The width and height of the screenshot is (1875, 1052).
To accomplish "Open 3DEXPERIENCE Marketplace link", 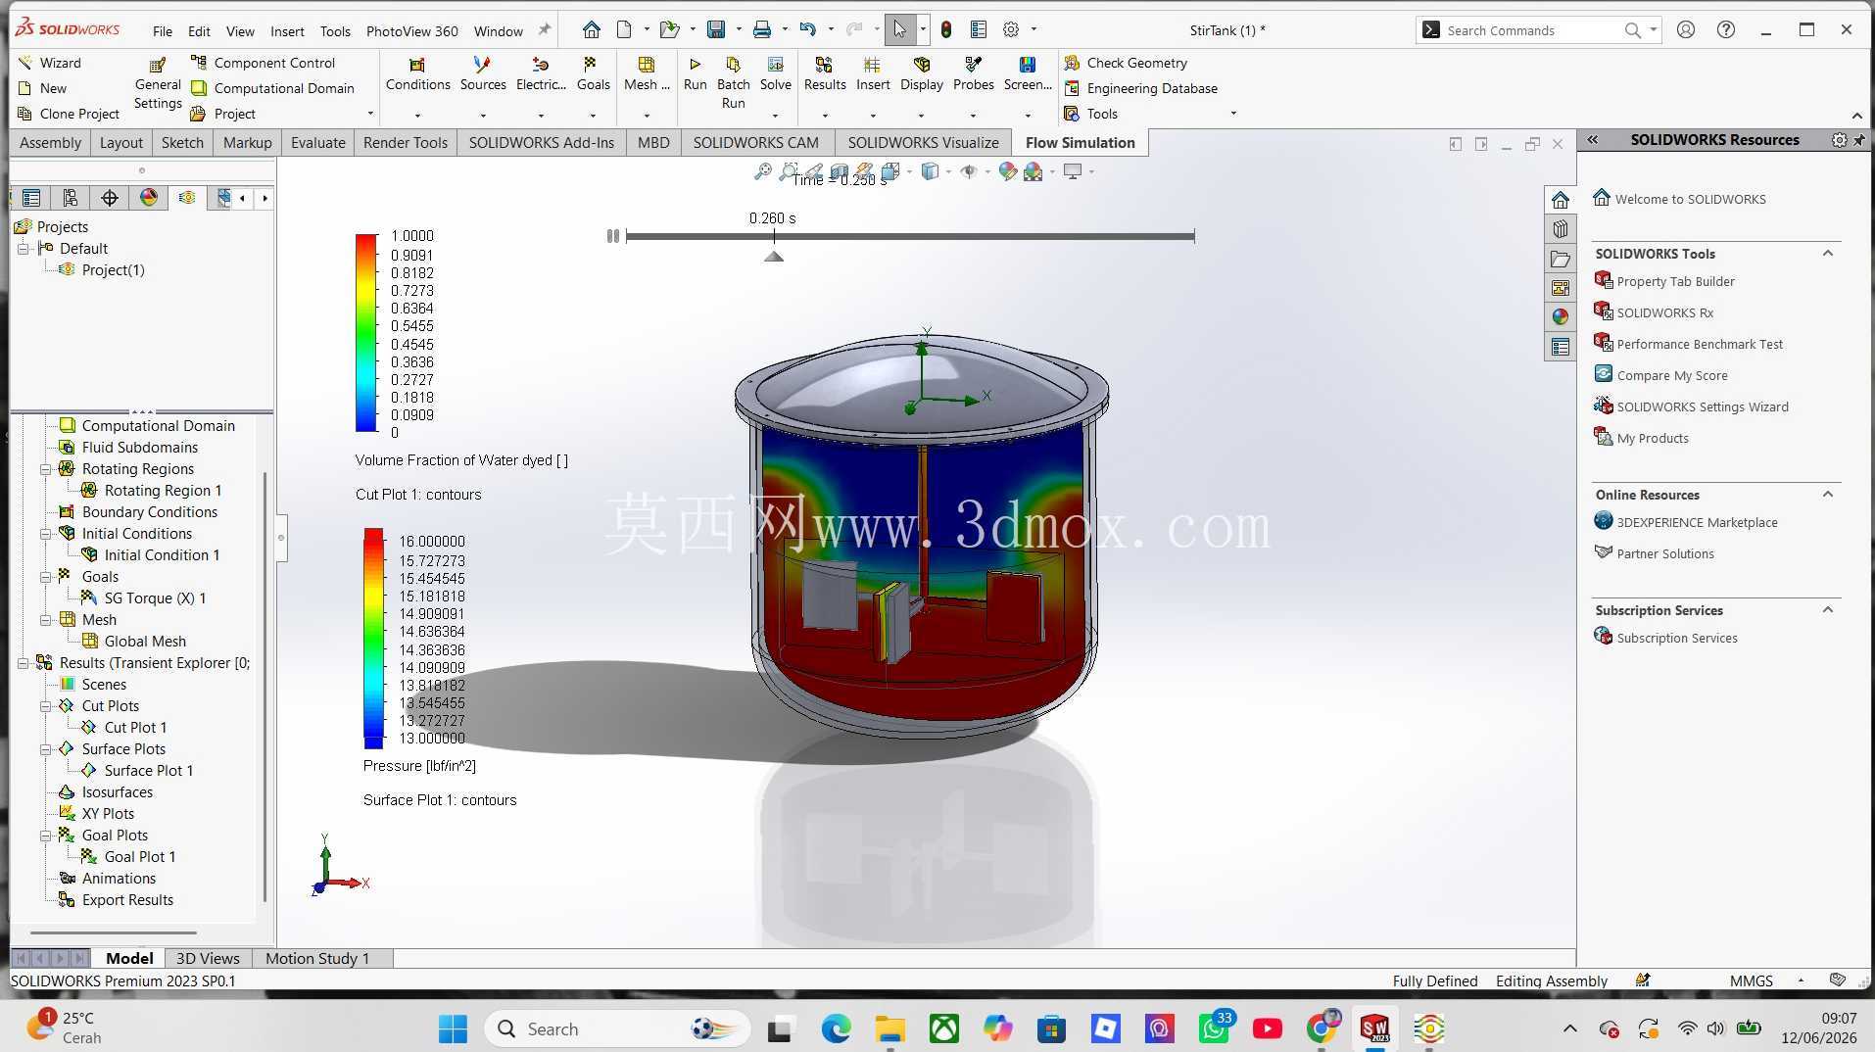I will pos(1697,522).
